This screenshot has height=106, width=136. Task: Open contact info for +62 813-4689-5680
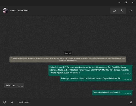pyautogui.click(x=19, y=11)
